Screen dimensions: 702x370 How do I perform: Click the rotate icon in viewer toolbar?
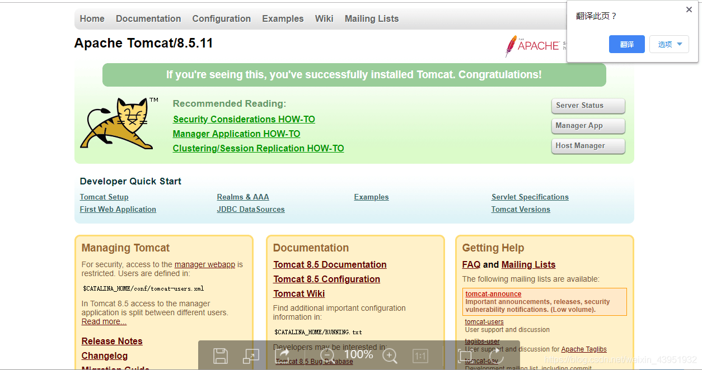497,355
